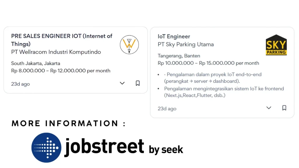The width and height of the screenshot is (299, 168).
Task: Expand the IoT Engineer job card
Action: (x=269, y=108)
